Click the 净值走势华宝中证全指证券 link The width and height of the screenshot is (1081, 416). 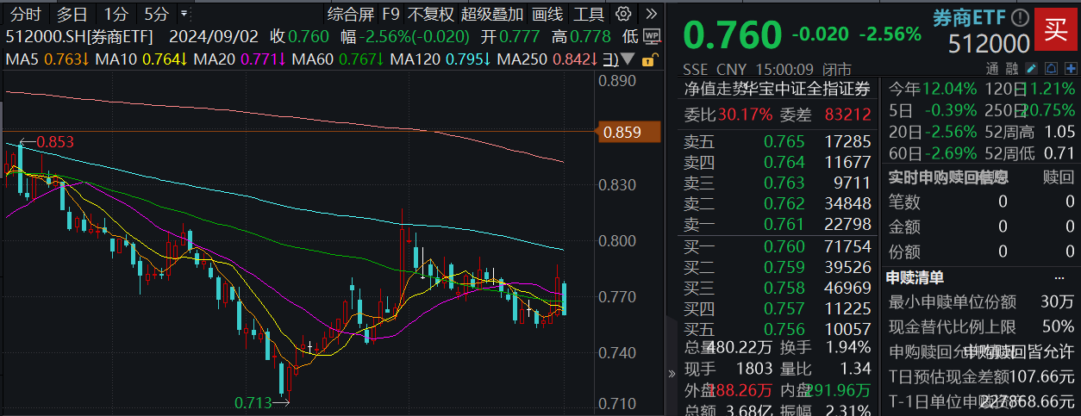pyautogui.click(x=778, y=88)
